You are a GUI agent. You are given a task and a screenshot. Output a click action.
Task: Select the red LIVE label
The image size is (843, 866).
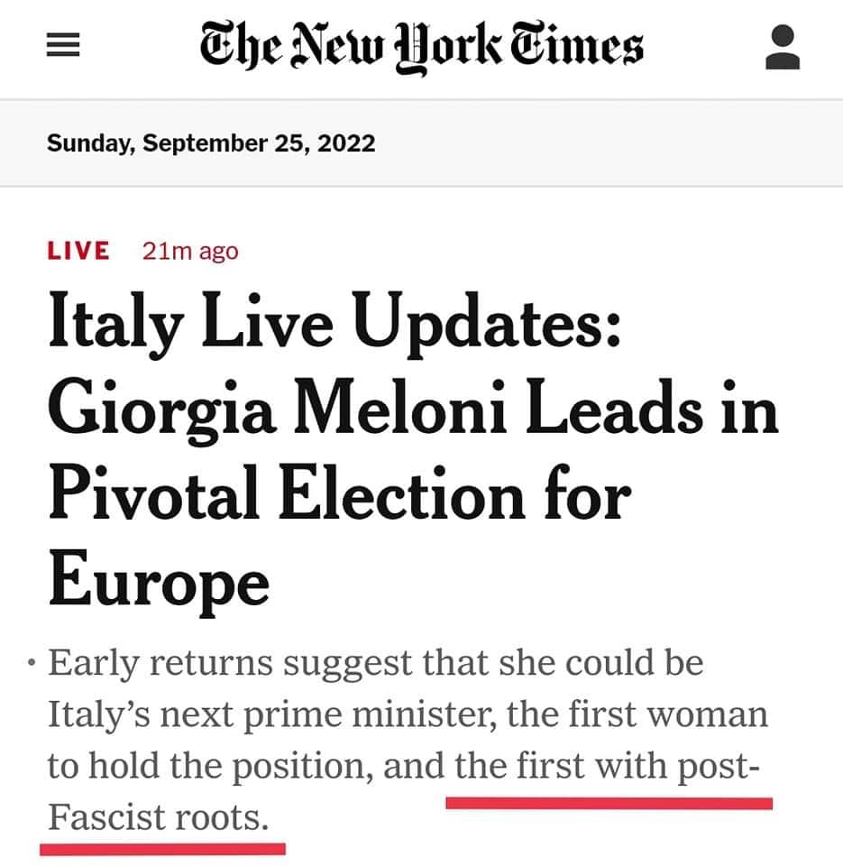[x=78, y=251]
